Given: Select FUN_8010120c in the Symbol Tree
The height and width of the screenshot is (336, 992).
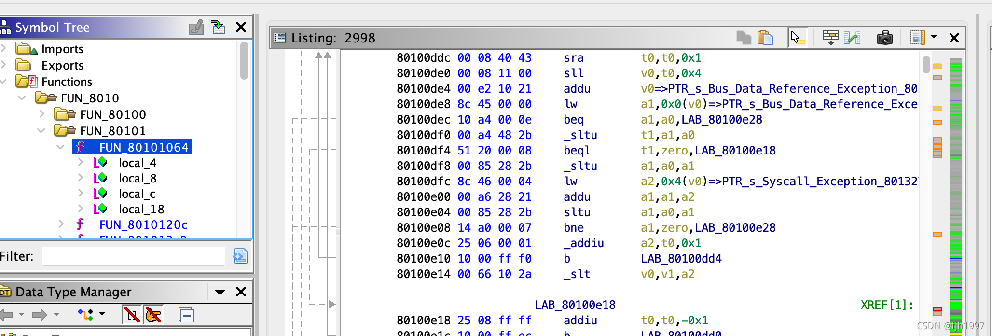Looking at the screenshot, I should (143, 224).
